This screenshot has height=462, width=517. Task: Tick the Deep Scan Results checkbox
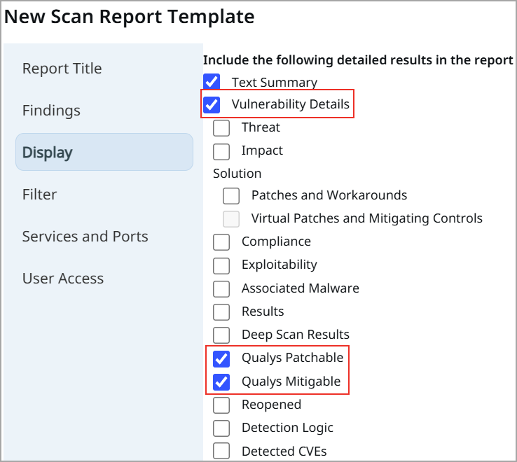tap(221, 335)
